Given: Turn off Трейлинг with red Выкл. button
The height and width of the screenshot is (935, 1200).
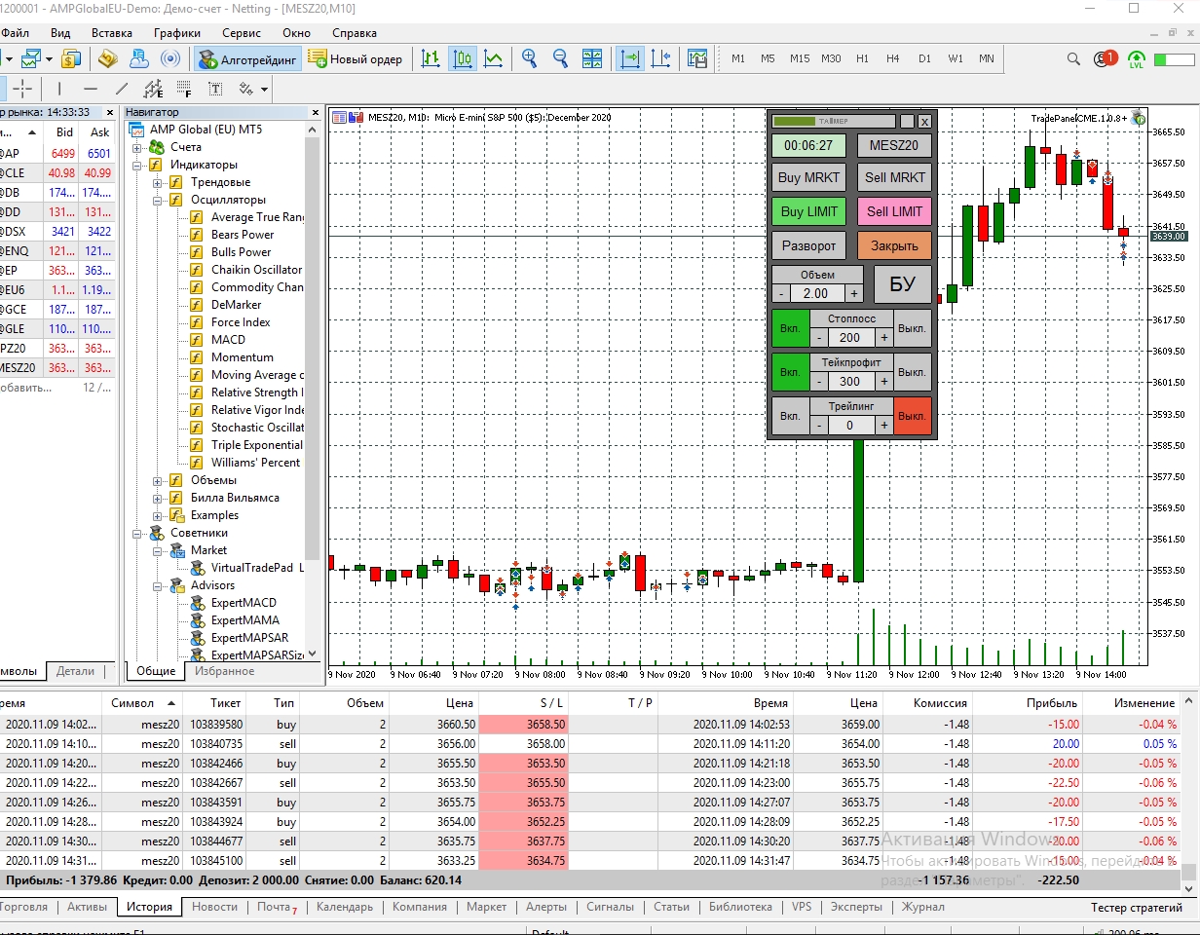Looking at the screenshot, I should (913, 416).
